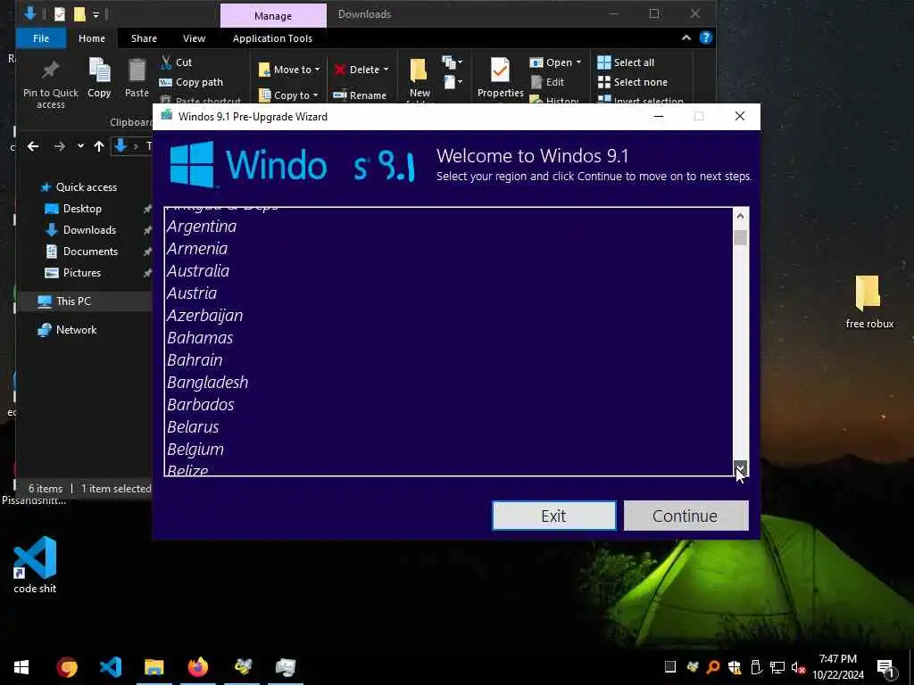
Task: Click Rename in the ribbon
Action: click(360, 95)
